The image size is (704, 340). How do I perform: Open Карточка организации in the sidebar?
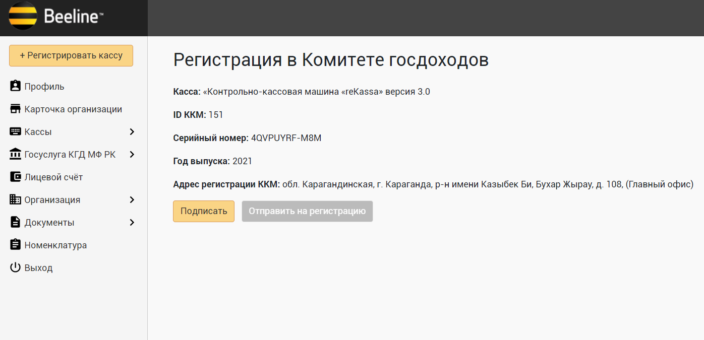[74, 109]
